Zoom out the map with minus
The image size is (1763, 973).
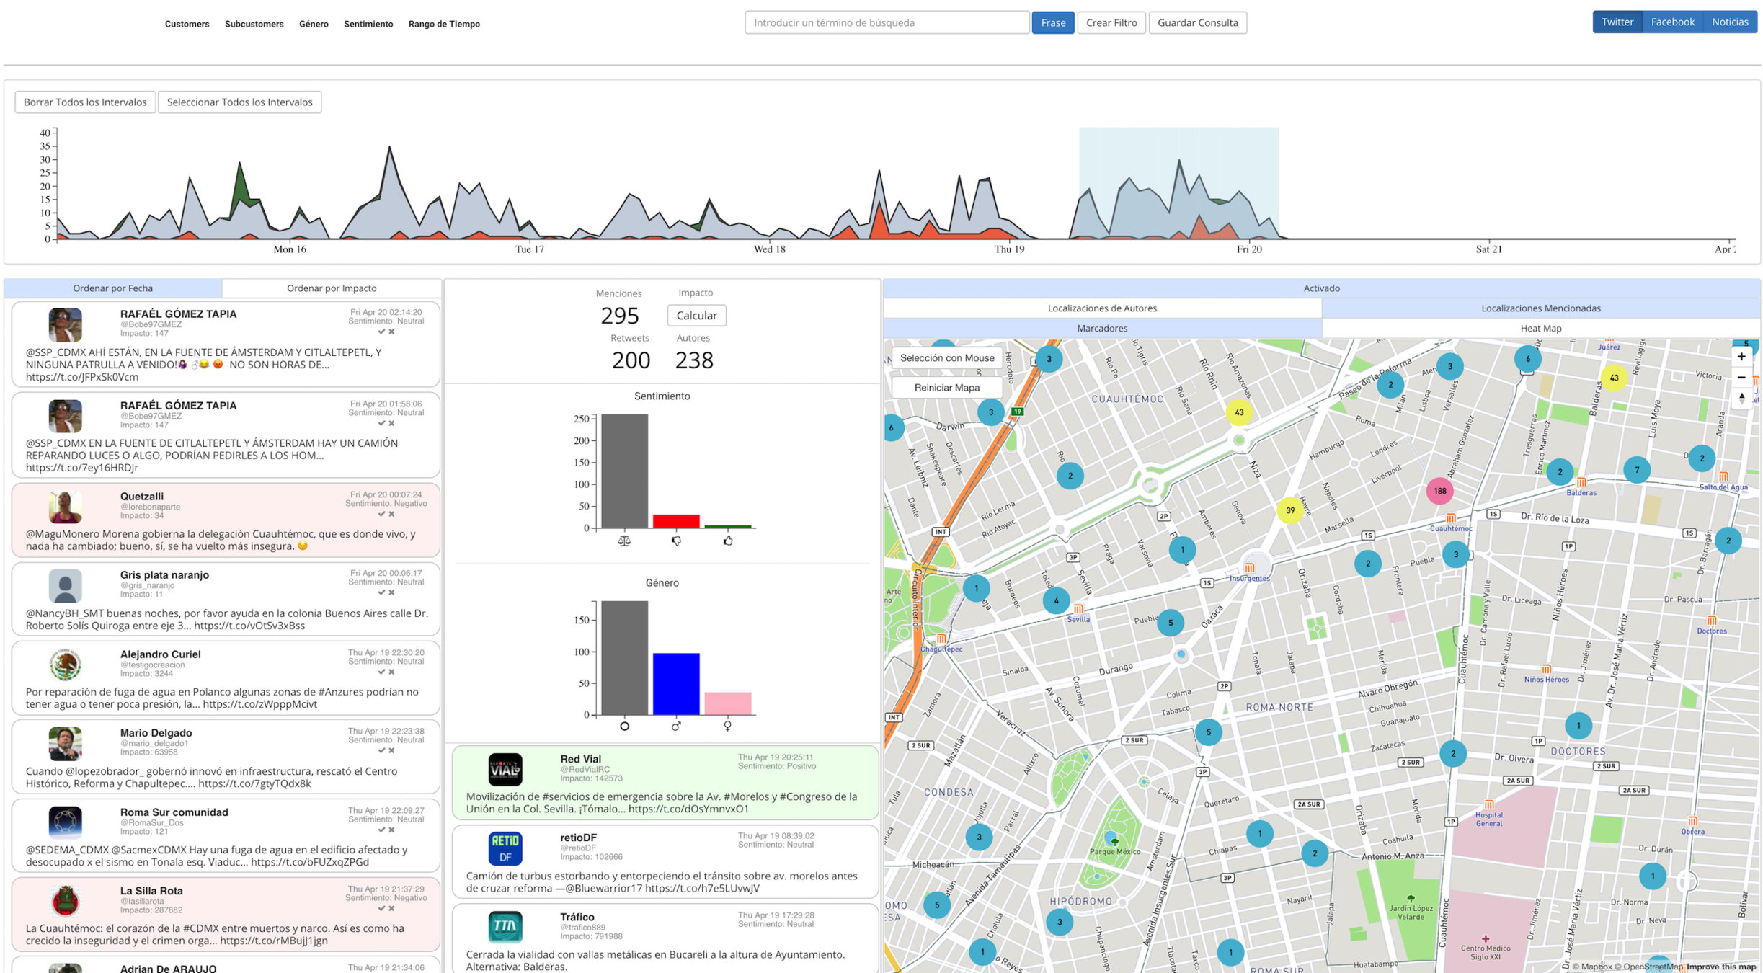[1741, 378]
